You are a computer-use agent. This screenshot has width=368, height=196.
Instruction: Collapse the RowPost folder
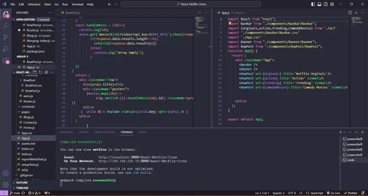pos(29,80)
